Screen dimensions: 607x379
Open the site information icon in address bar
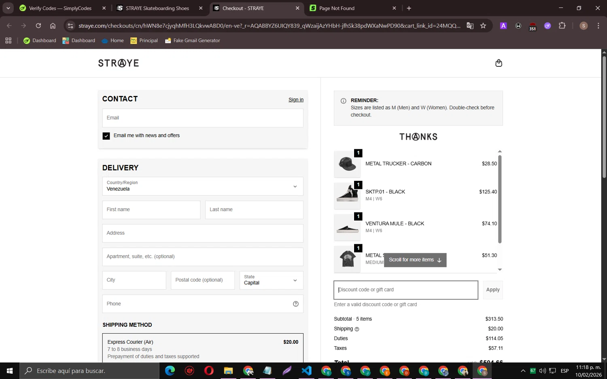pos(70,25)
